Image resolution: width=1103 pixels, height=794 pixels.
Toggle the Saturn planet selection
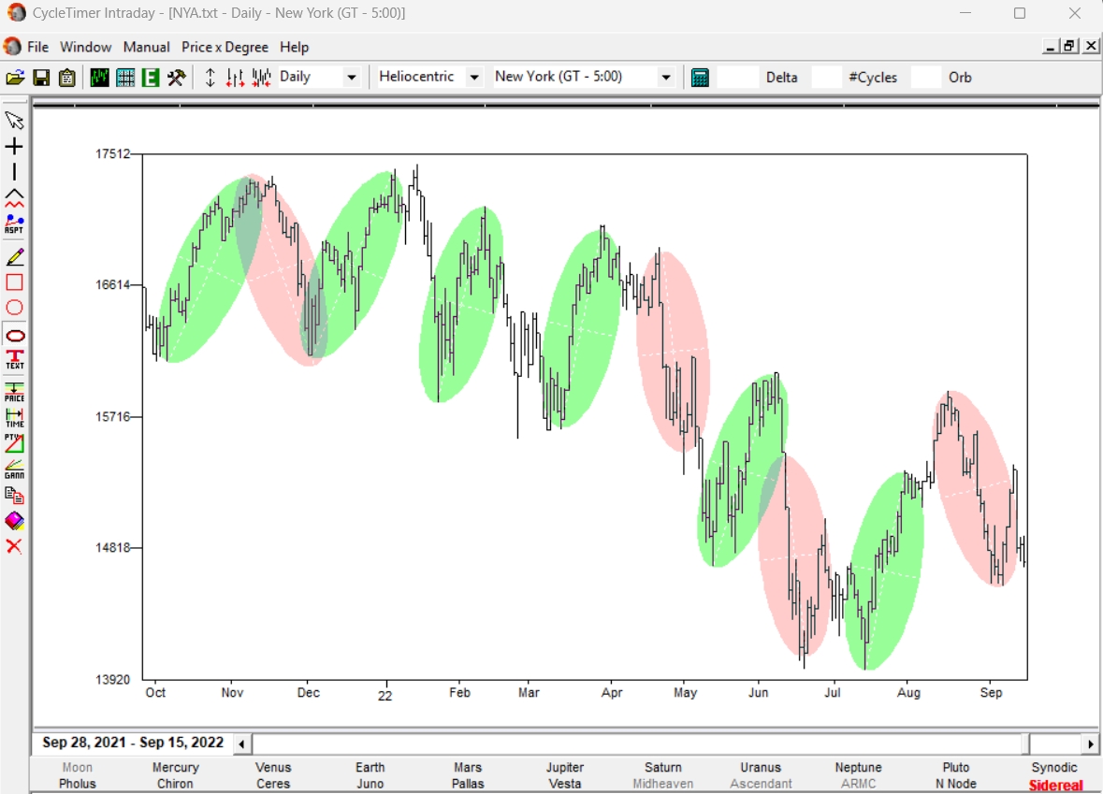[663, 768]
